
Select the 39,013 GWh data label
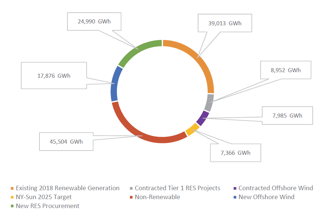pos(224,23)
